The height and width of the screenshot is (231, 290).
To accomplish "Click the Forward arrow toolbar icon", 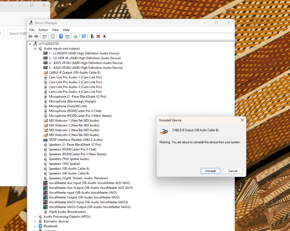I will [36, 36].
